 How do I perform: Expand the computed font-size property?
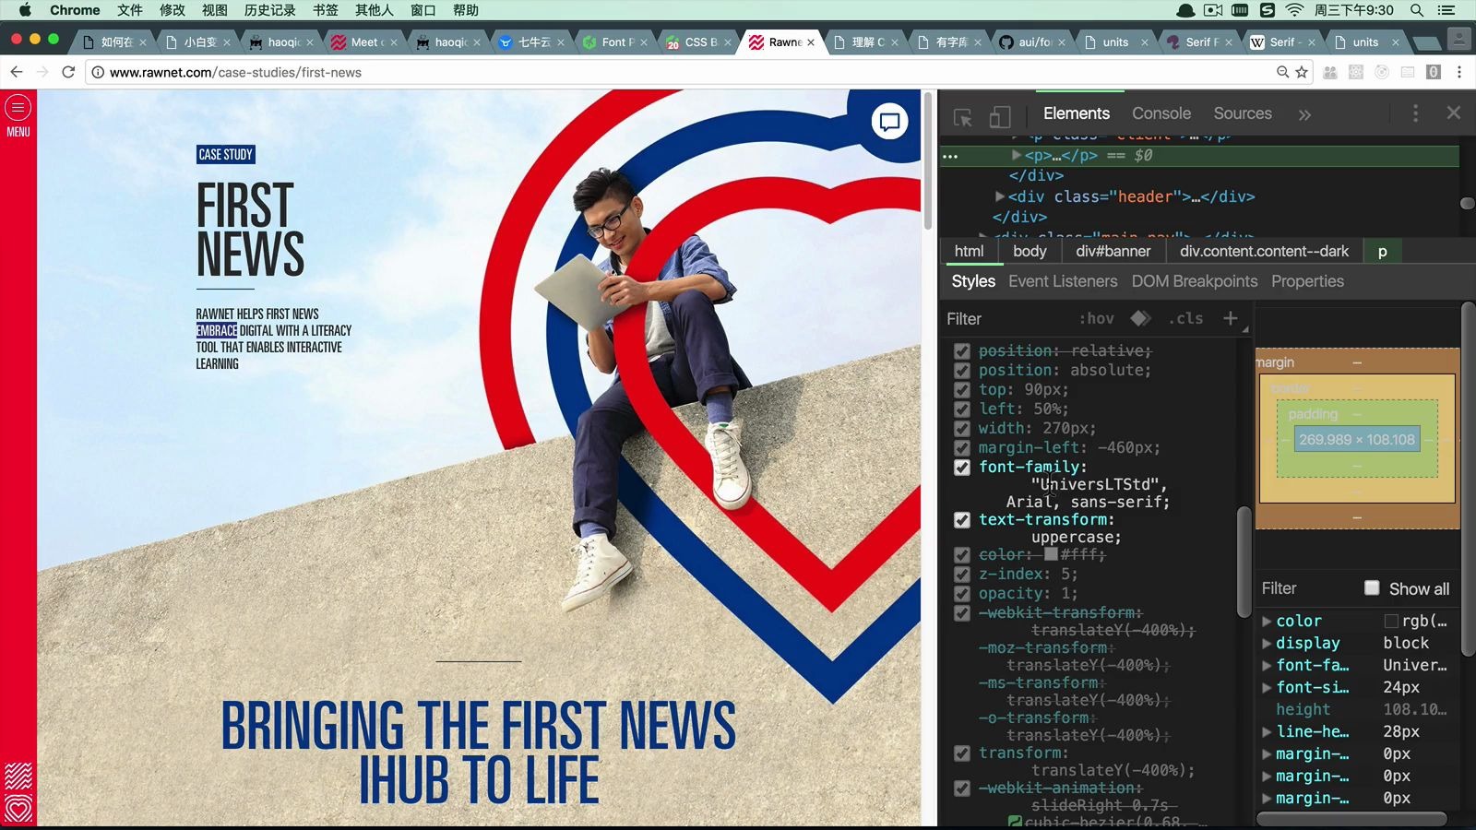pos(1267,688)
